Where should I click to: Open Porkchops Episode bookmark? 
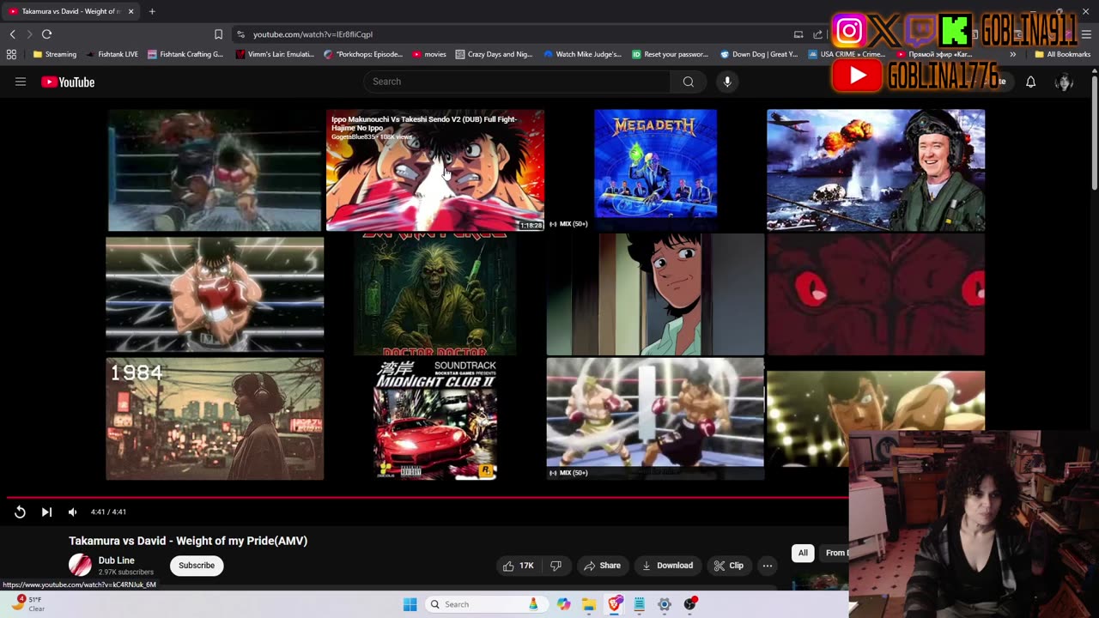(363, 54)
